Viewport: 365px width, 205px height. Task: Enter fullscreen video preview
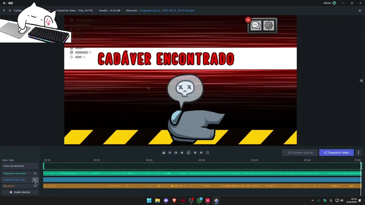(207, 153)
